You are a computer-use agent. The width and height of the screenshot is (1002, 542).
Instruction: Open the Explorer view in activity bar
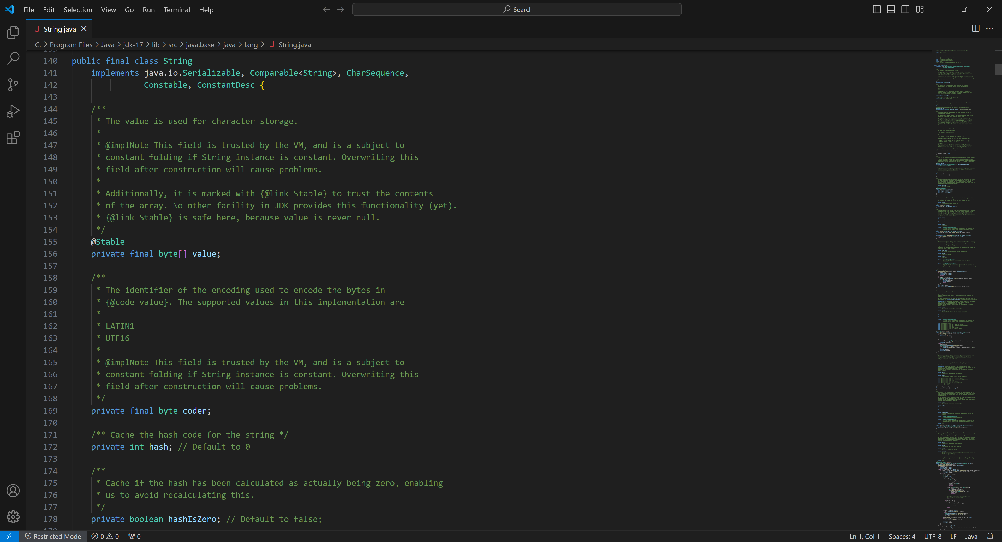13,32
